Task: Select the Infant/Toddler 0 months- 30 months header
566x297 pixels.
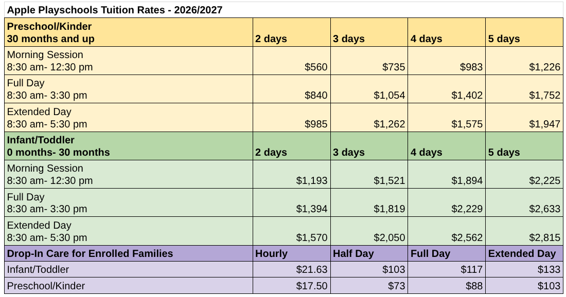Action: coord(129,146)
